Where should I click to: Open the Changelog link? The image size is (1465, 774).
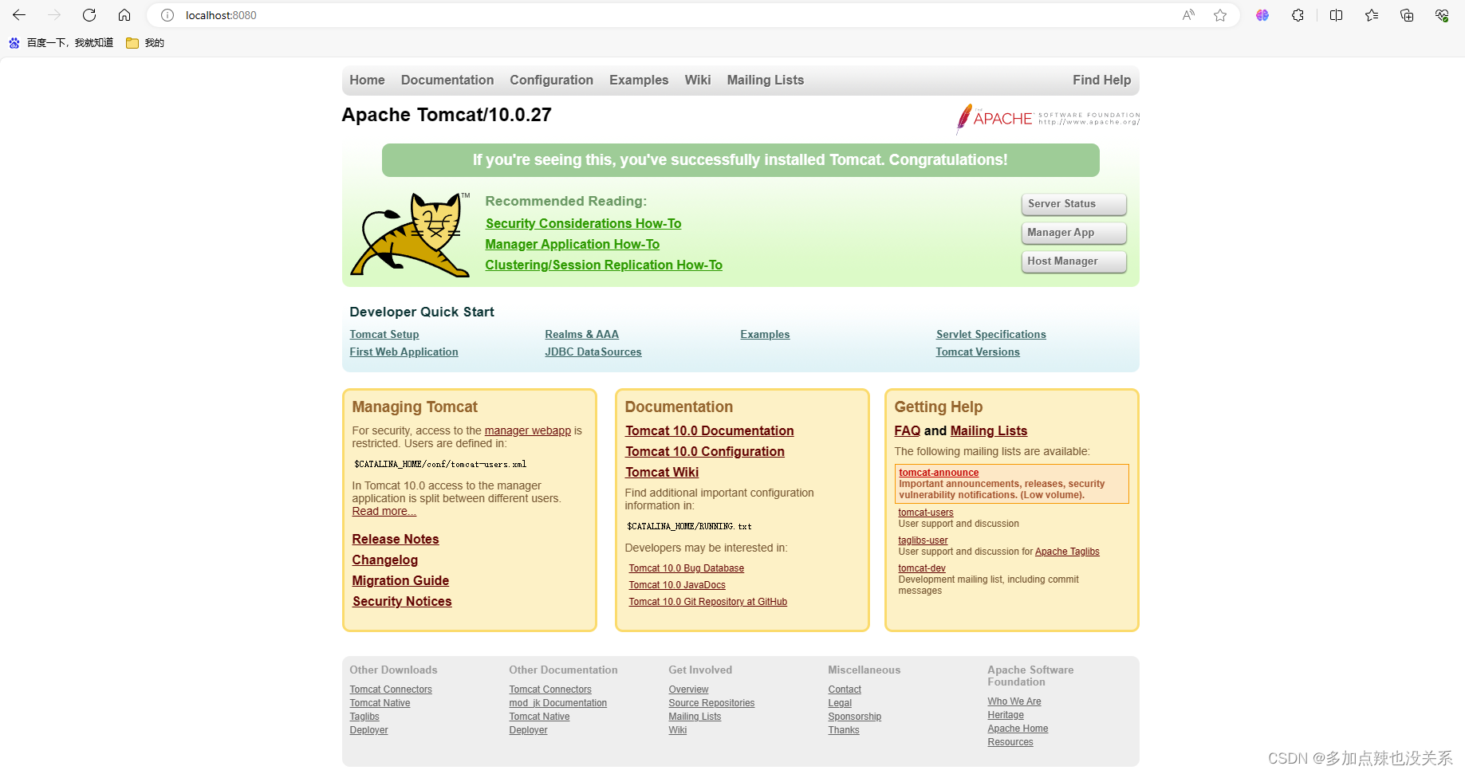(385, 560)
